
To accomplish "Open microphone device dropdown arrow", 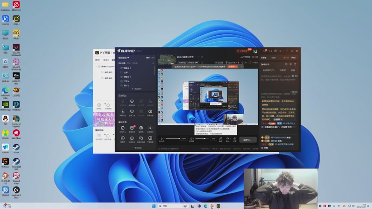I will [164, 138].
